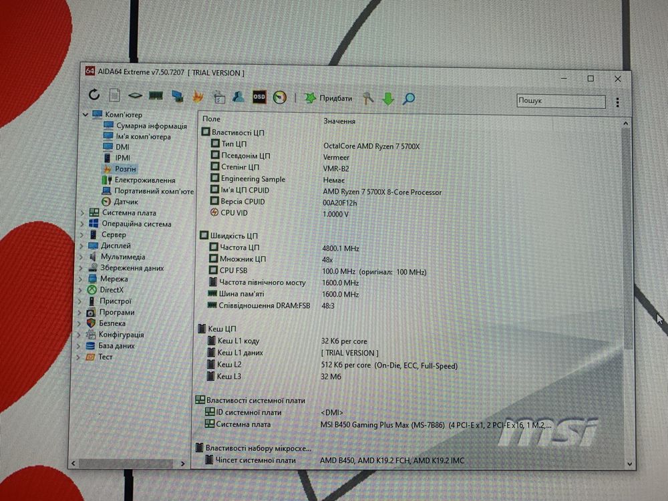Click the computer monitor toolbar icon
The width and height of the screenshot is (668, 501).
[x=177, y=96]
